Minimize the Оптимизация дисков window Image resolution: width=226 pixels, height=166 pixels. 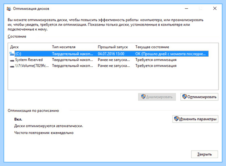[186, 9]
